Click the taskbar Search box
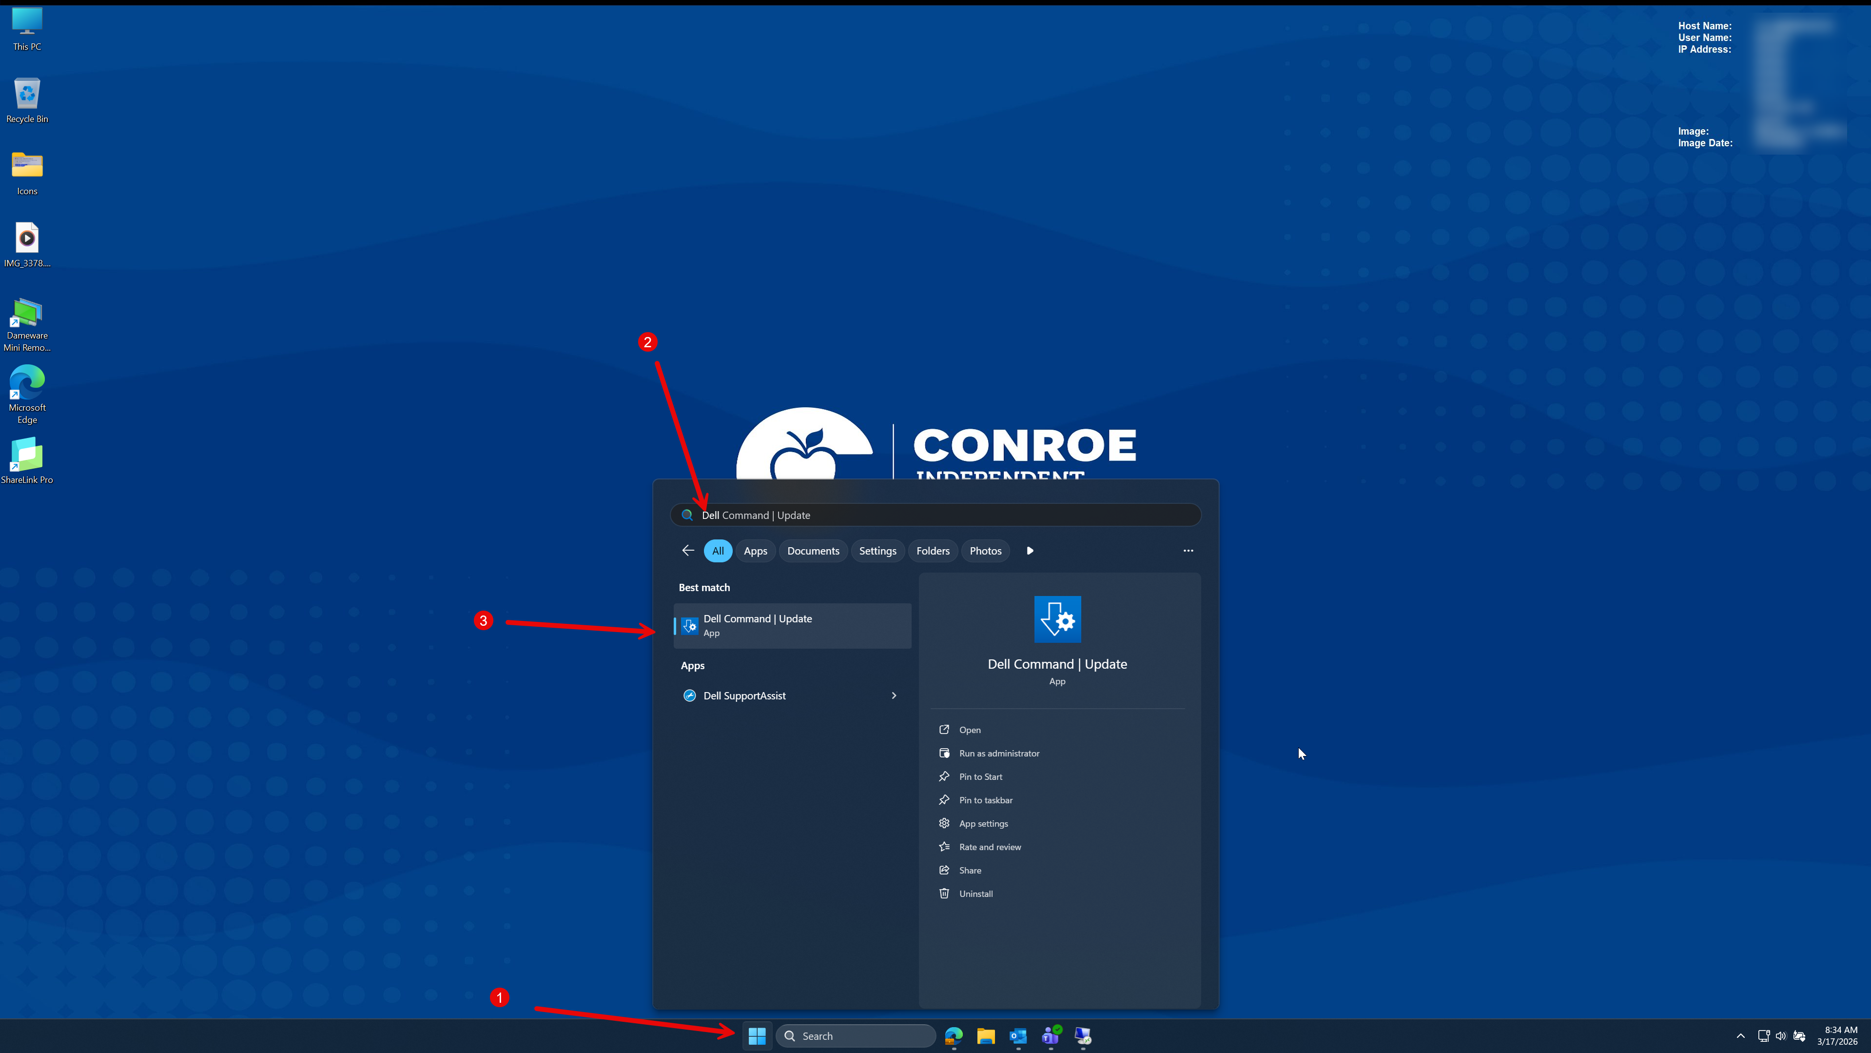This screenshot has width=1871, height=1053. click(x=856, y=1035)
